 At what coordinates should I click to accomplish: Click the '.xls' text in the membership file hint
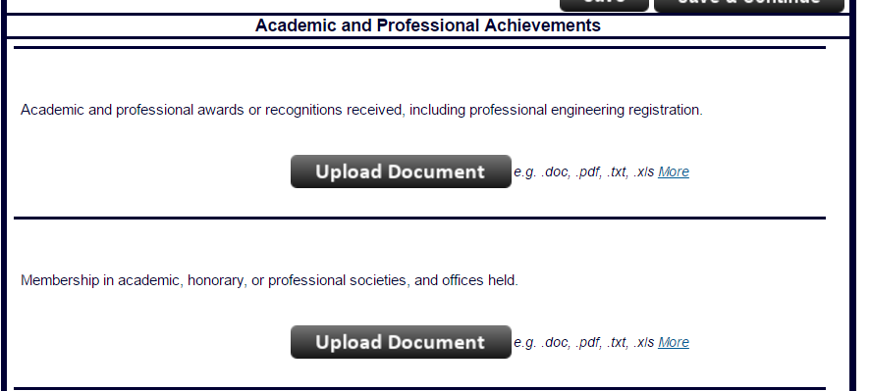point(643,343)
